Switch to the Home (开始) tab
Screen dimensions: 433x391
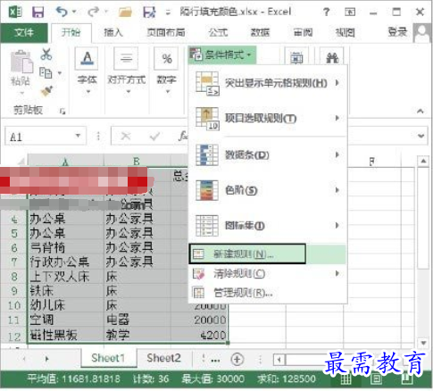71,32
